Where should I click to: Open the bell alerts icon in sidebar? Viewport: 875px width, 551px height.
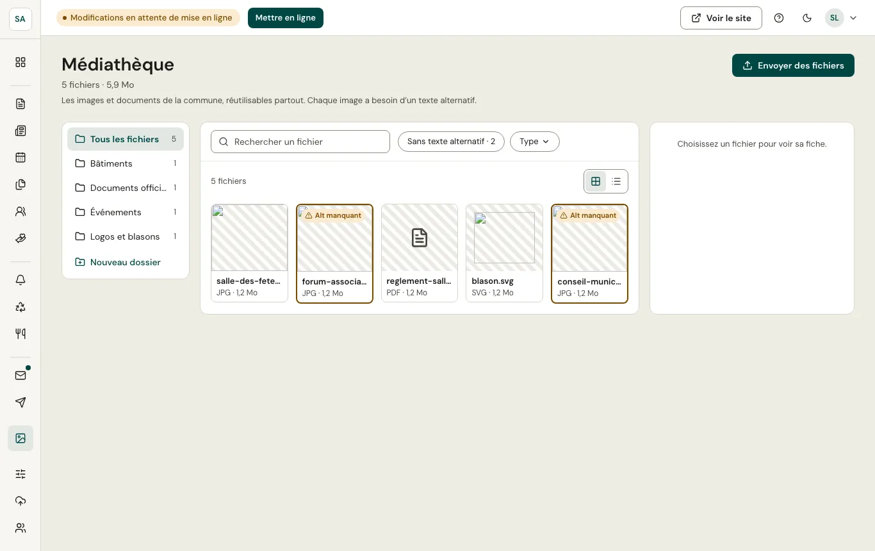20,280
